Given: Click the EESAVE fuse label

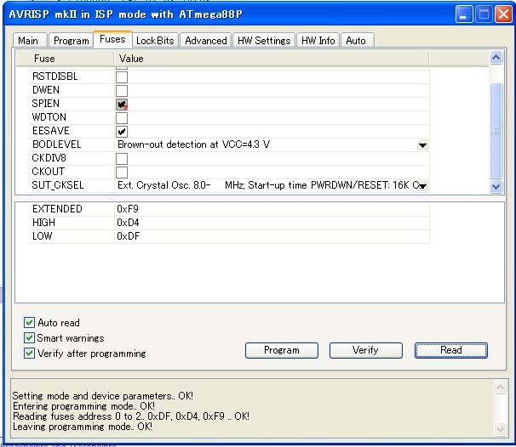Looking at the screenshot, I should click(x=51, y=131).
